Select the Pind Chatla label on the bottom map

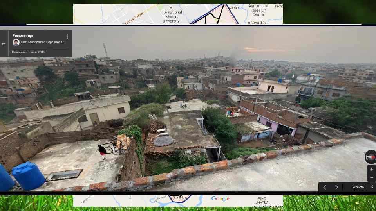coord(262,200)
